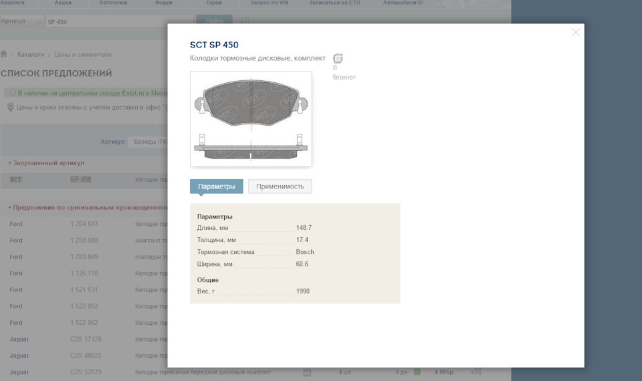
Task: Click the Найти search button
Action: (214, 21)
